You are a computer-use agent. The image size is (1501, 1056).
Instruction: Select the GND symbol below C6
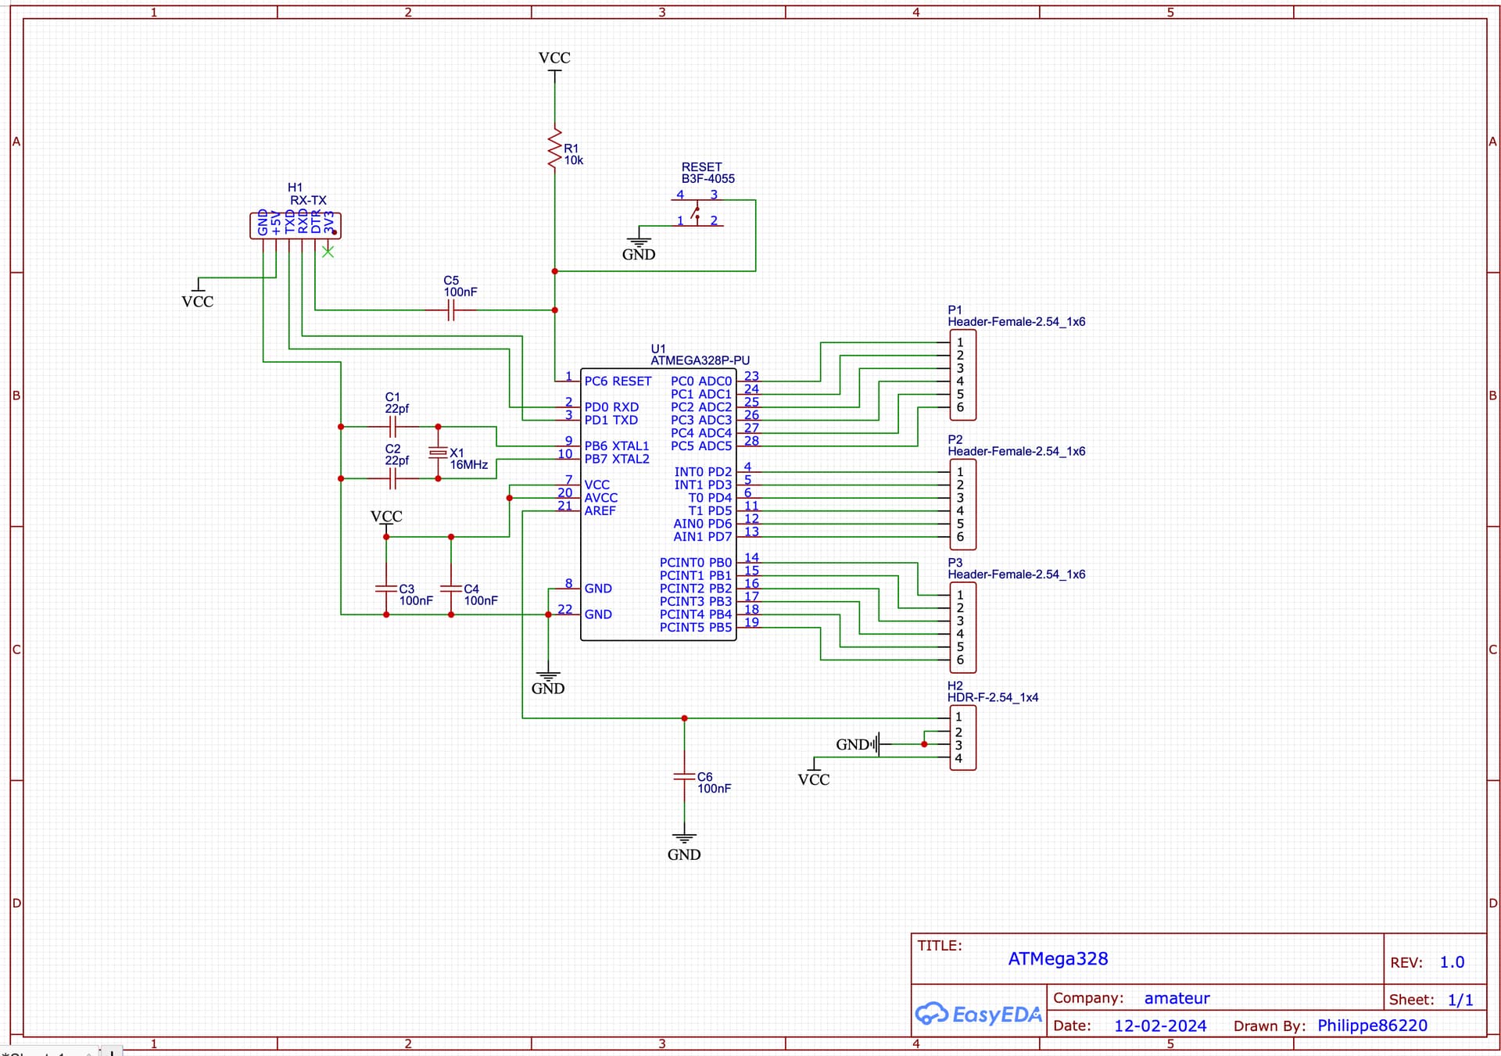coord(684,840)
